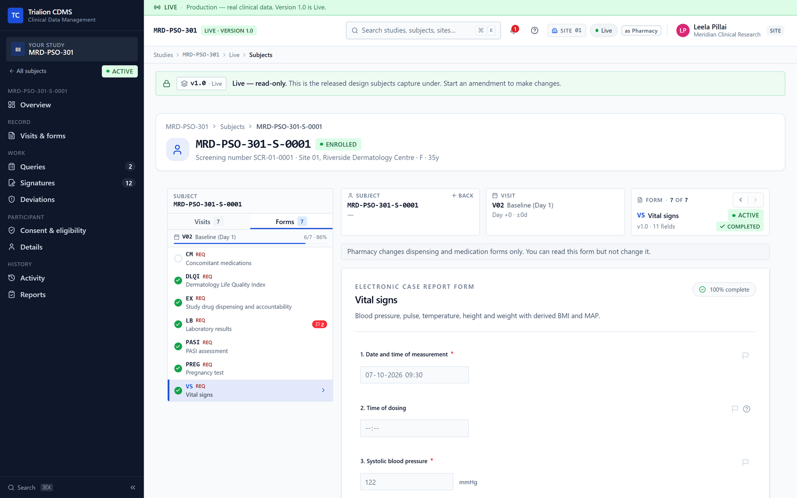Screen dimensions: 797x498
Task: Open the Laboratory results form
Action: point(250,325)
